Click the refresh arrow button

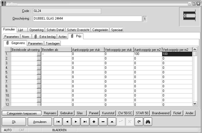(x=139, y=122)
